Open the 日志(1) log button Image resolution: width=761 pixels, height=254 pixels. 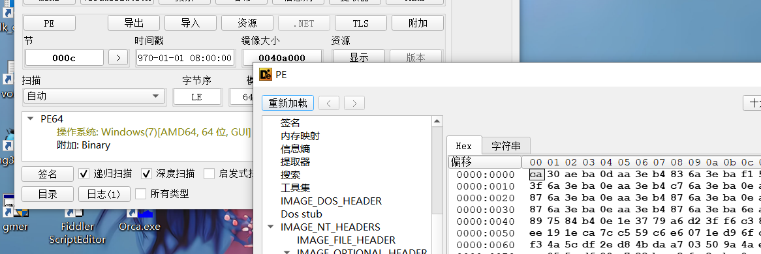coord(104,194)
